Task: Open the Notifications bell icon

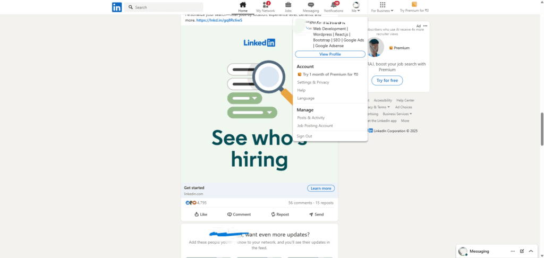Action: click(334, 4)
